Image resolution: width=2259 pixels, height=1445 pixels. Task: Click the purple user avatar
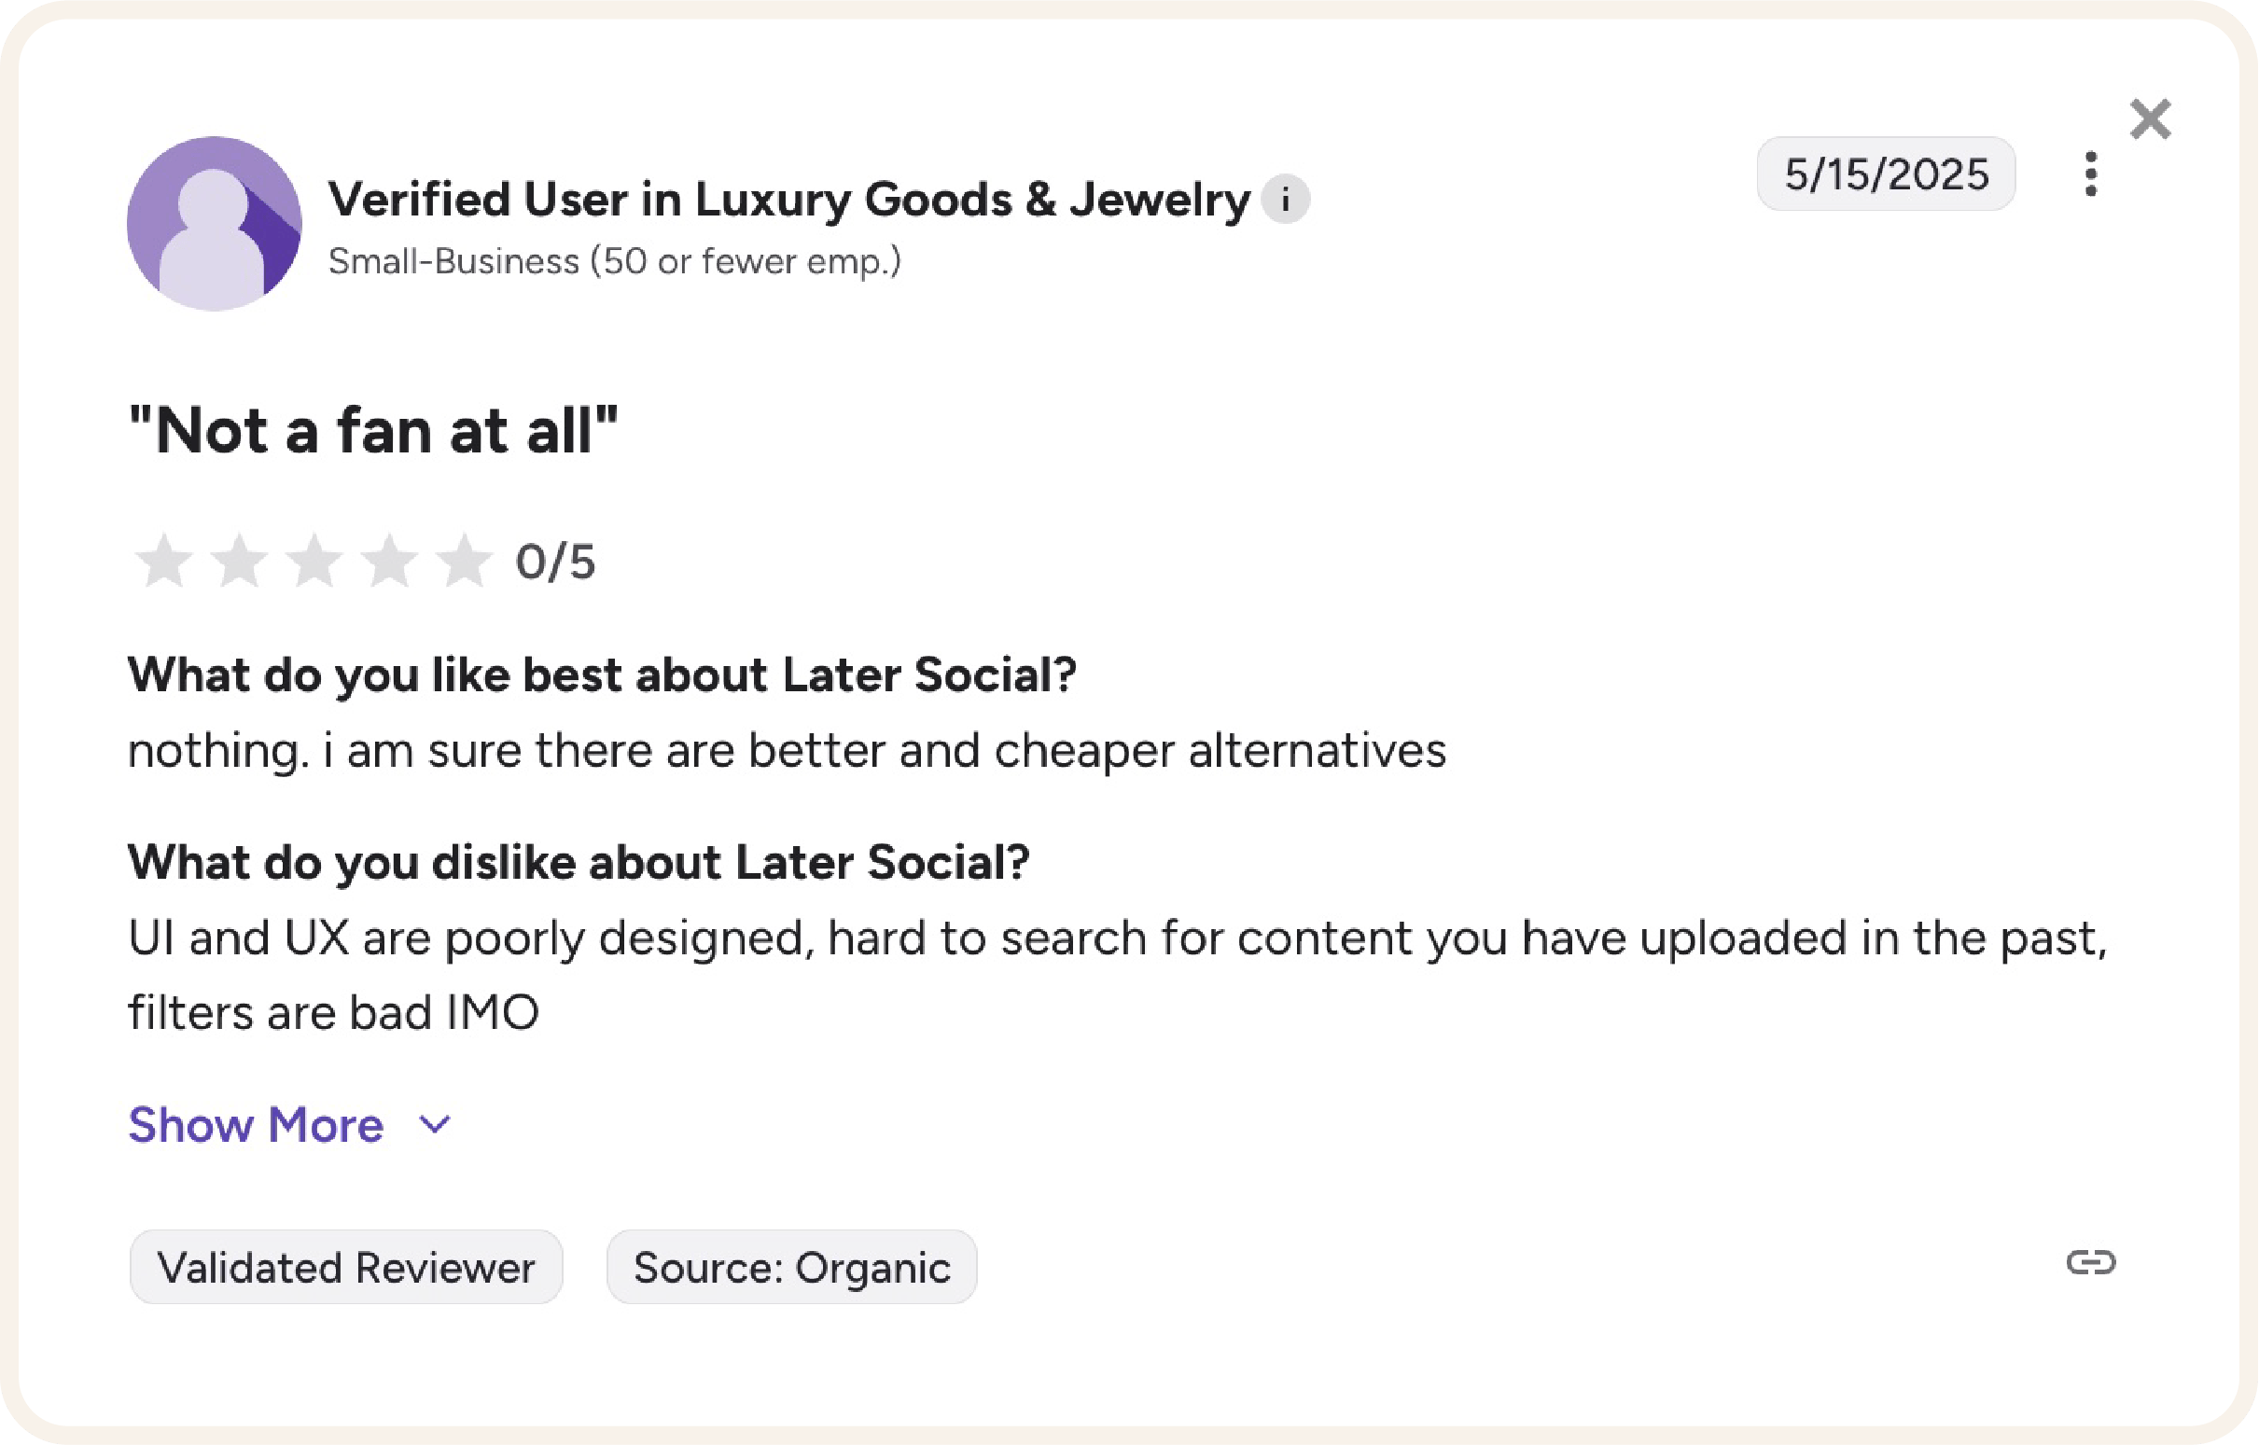[x=214, y=223]
